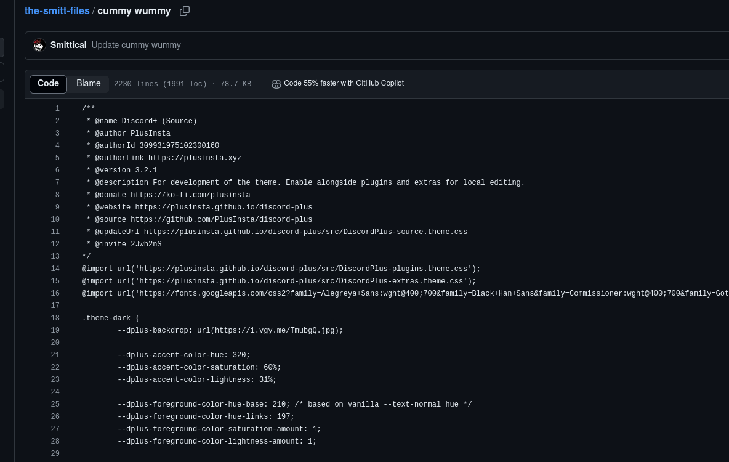Image resolution: width=729 pixels, height=462 pixels.
Task: Click 'Code 55% faster with GitHub Copilot'
Action: tap(344, 83)
